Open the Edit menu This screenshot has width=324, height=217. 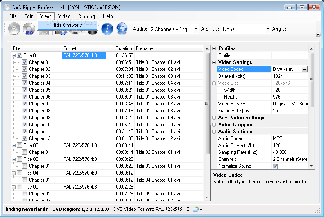coord(29,16)
